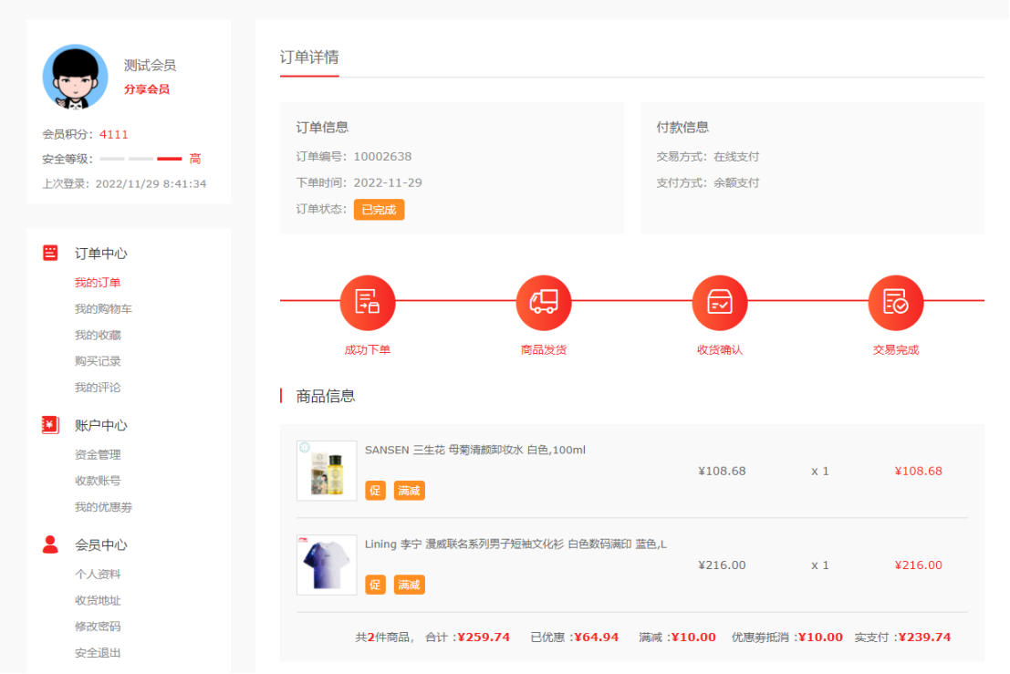Click the 收货确认 receipt confirmation icon
The image size is (1010, 674).
(719, 302)
